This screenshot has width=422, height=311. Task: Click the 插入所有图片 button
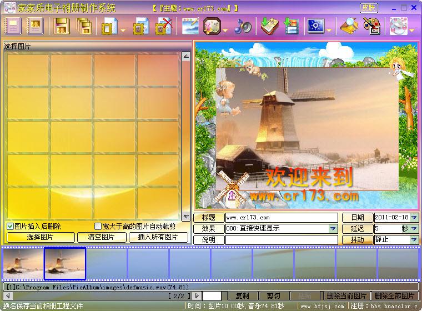(x=158, y=237)
